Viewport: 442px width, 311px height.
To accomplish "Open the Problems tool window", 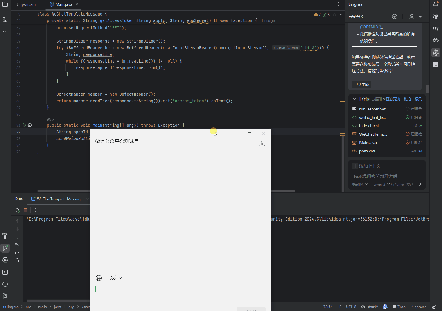I will point(5,284).
